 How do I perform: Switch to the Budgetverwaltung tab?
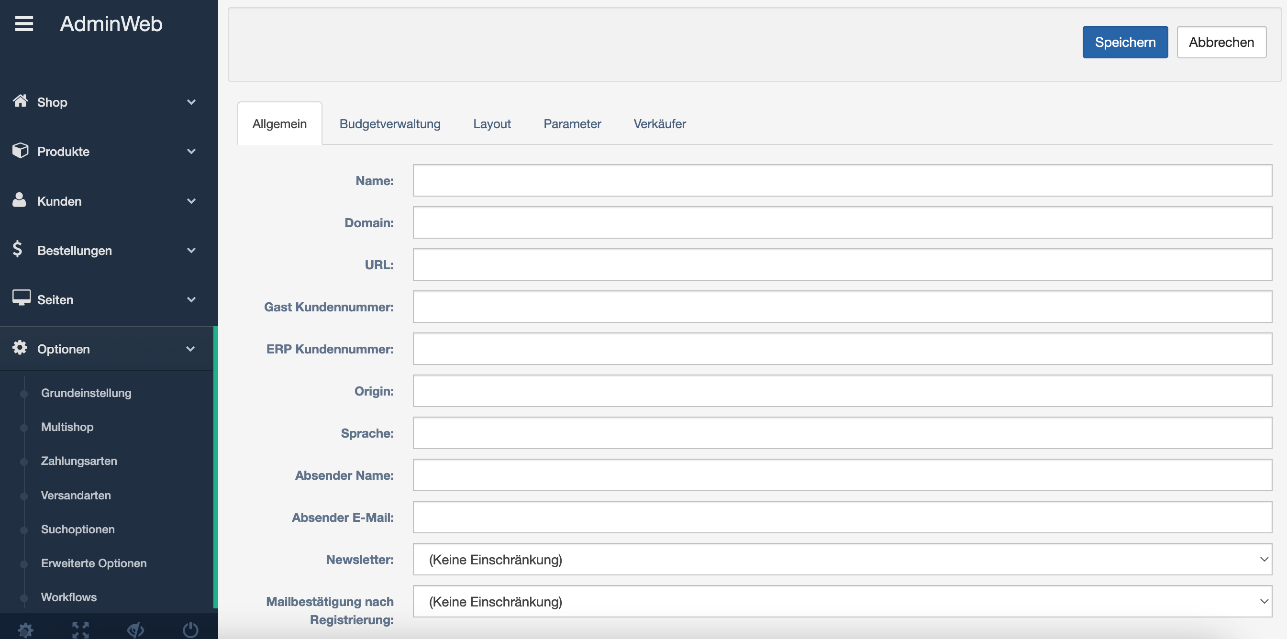point(390,124)
